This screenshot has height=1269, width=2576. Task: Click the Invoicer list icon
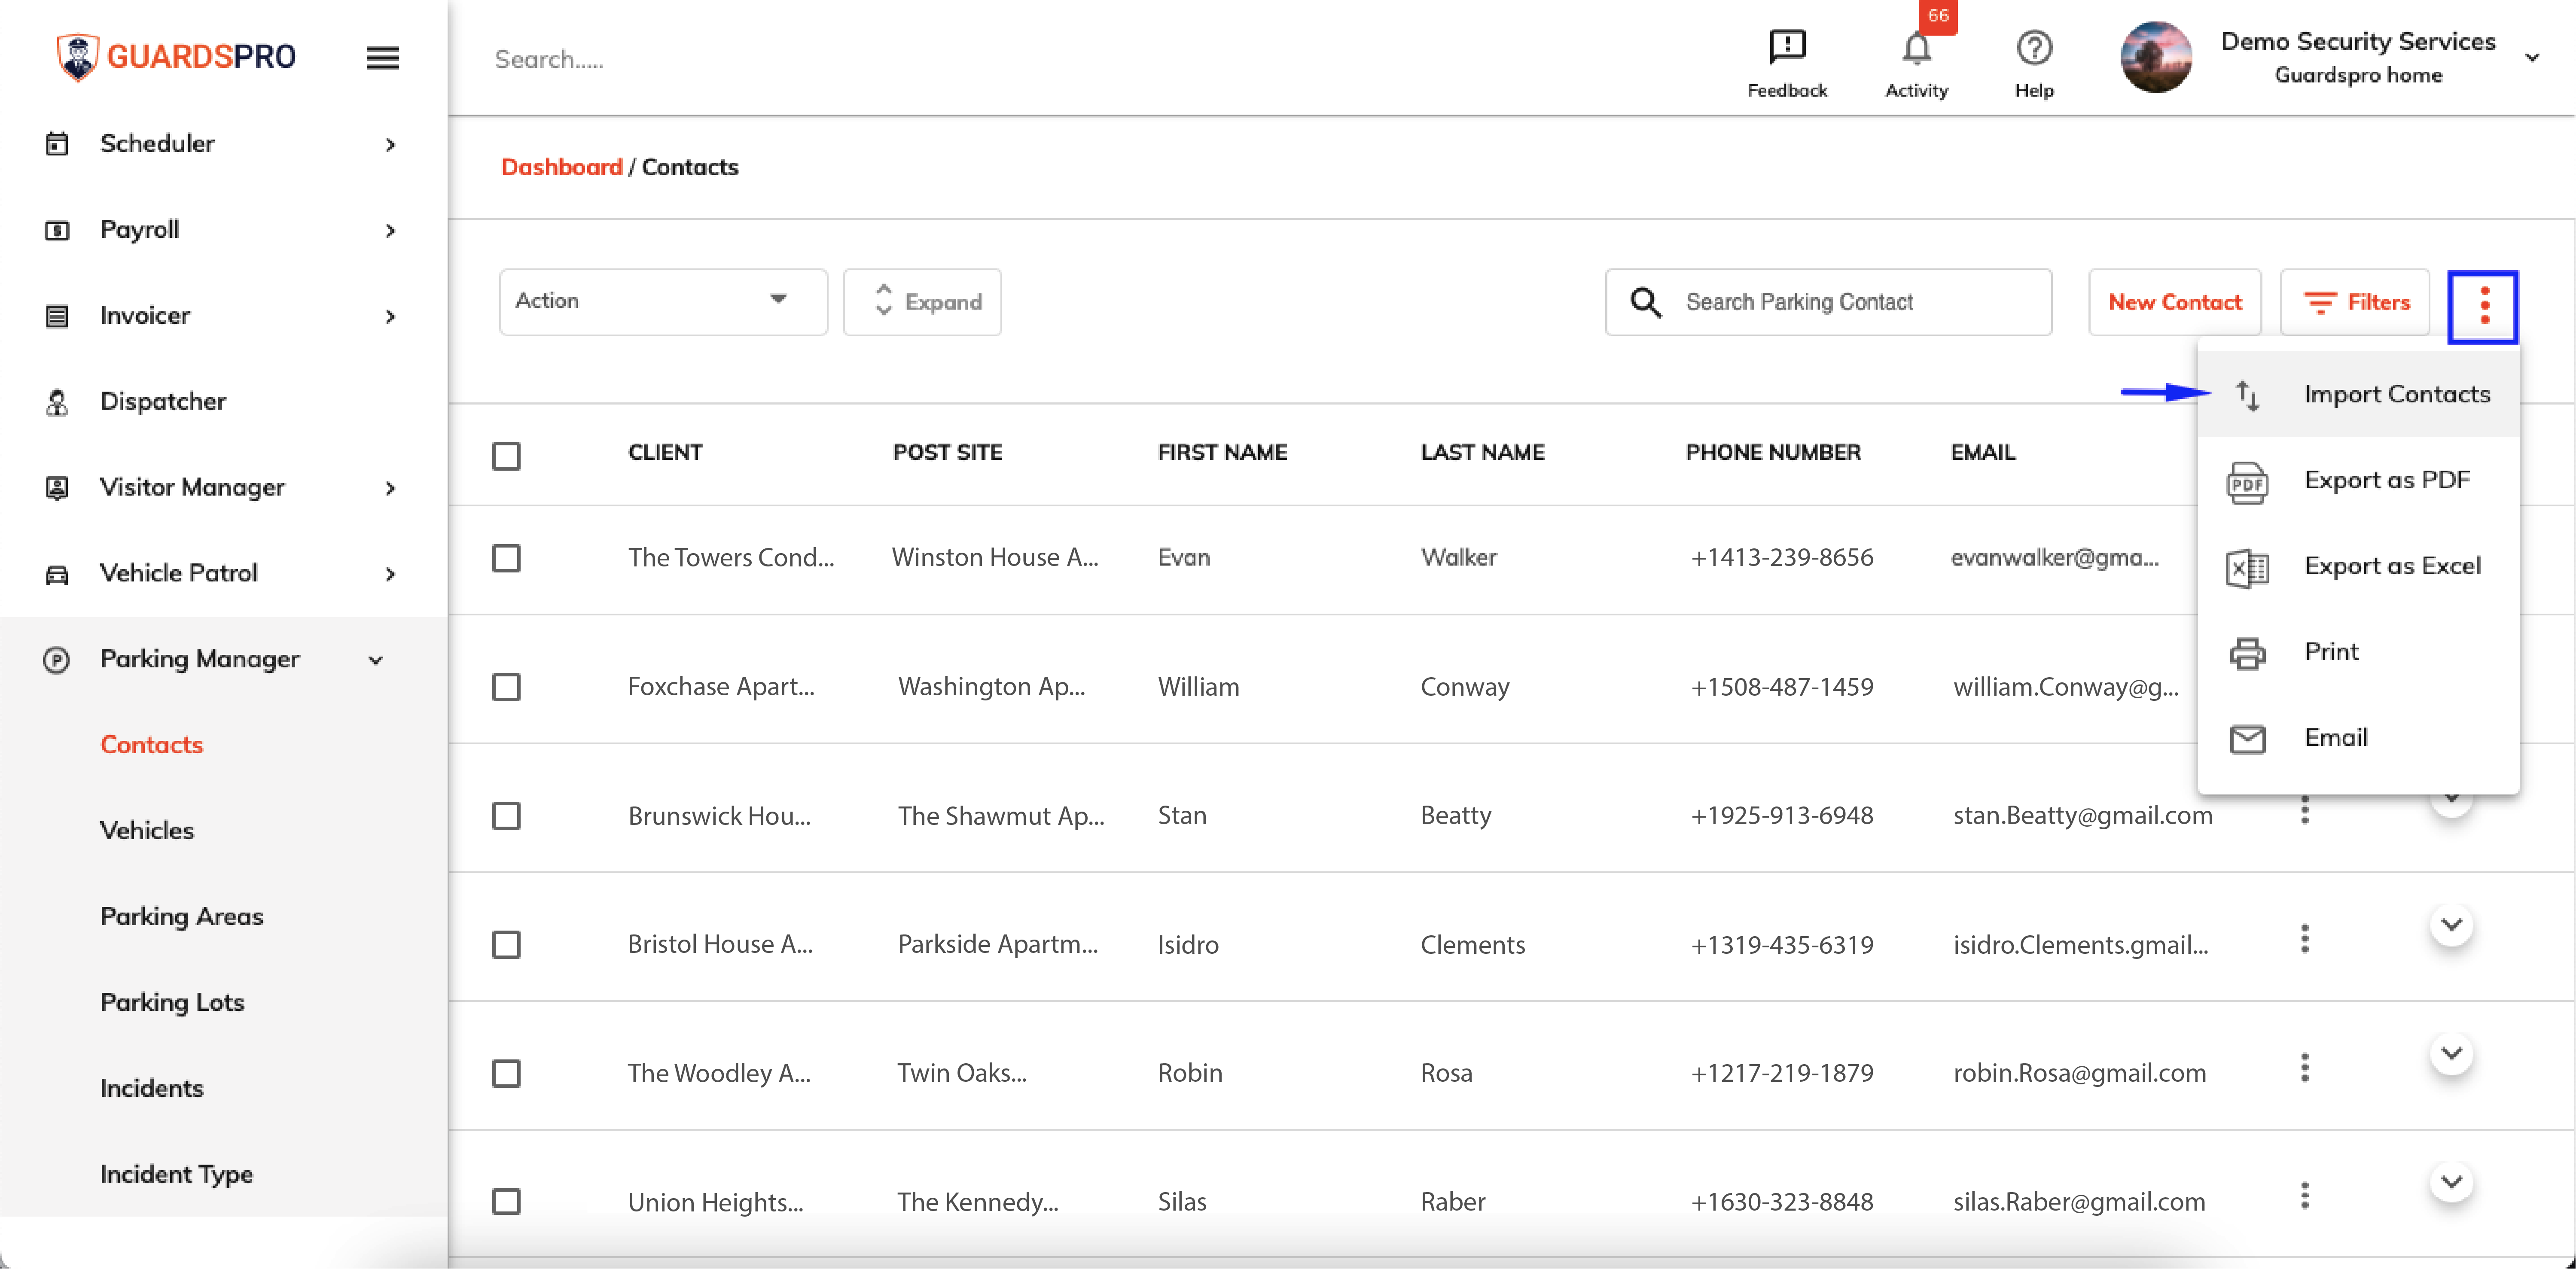[x=57, y=316]
